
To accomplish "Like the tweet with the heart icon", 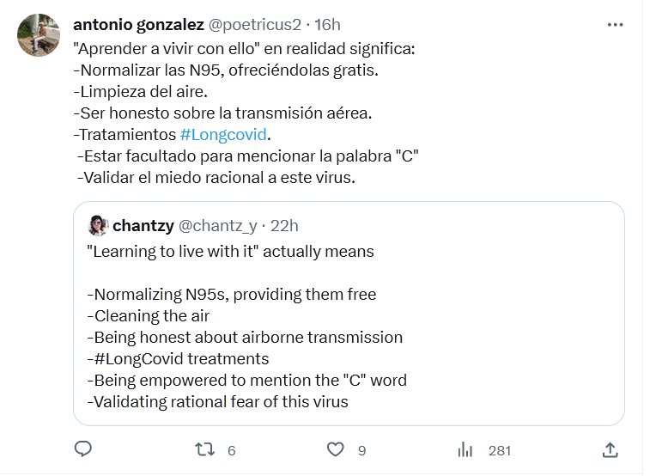I will 336,449.
